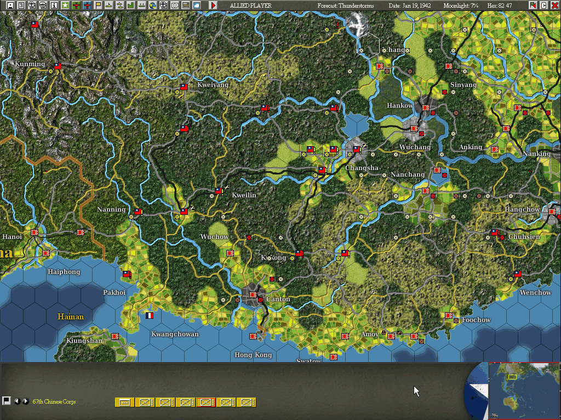
Task: Click the yellow flag toolbar icon
Action: coord(98,5)
